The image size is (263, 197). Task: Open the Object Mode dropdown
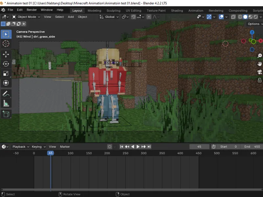(x=26, y=17)
